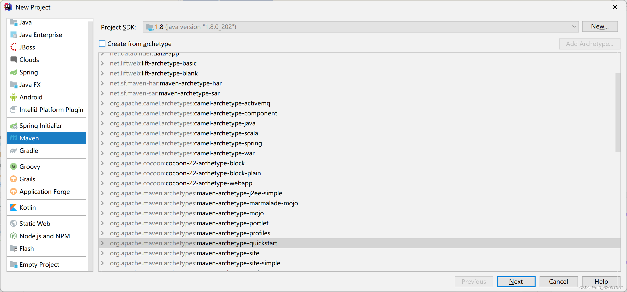The image size is (627, 292).
Task: Choose Spring Initializr in the list
Action: point(46,126)
